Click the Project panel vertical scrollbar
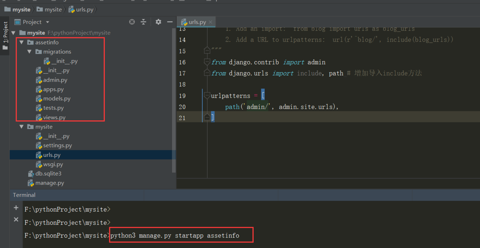Image resolution: width=480 pixels, height=248 pixels. pos(174,101)
